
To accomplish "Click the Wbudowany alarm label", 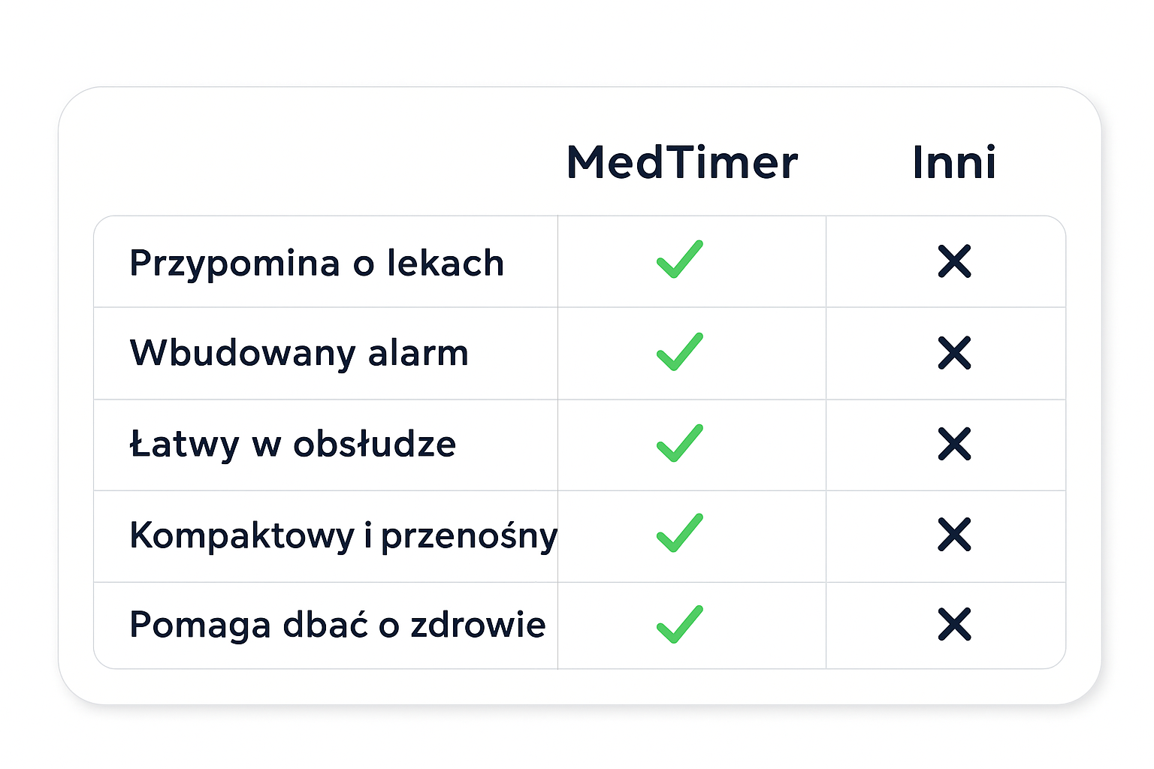I will coord(299,353).
